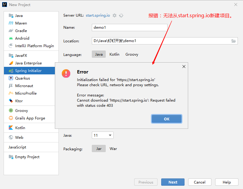Click the loading spinner beside Server URL

pos(121,15)
